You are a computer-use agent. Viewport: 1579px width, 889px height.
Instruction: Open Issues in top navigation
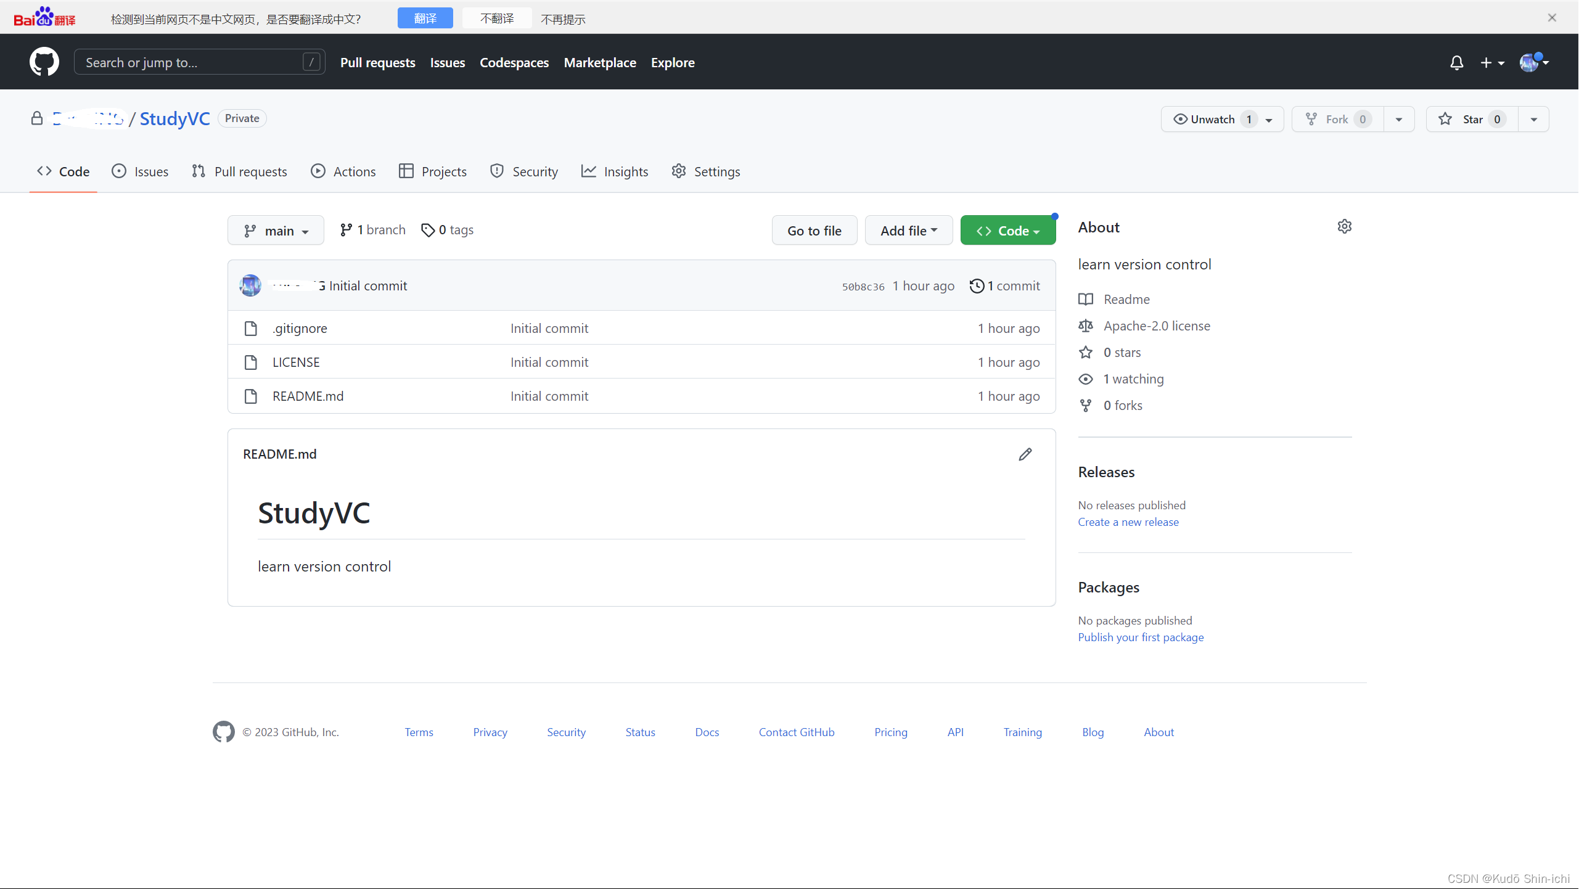448,63
